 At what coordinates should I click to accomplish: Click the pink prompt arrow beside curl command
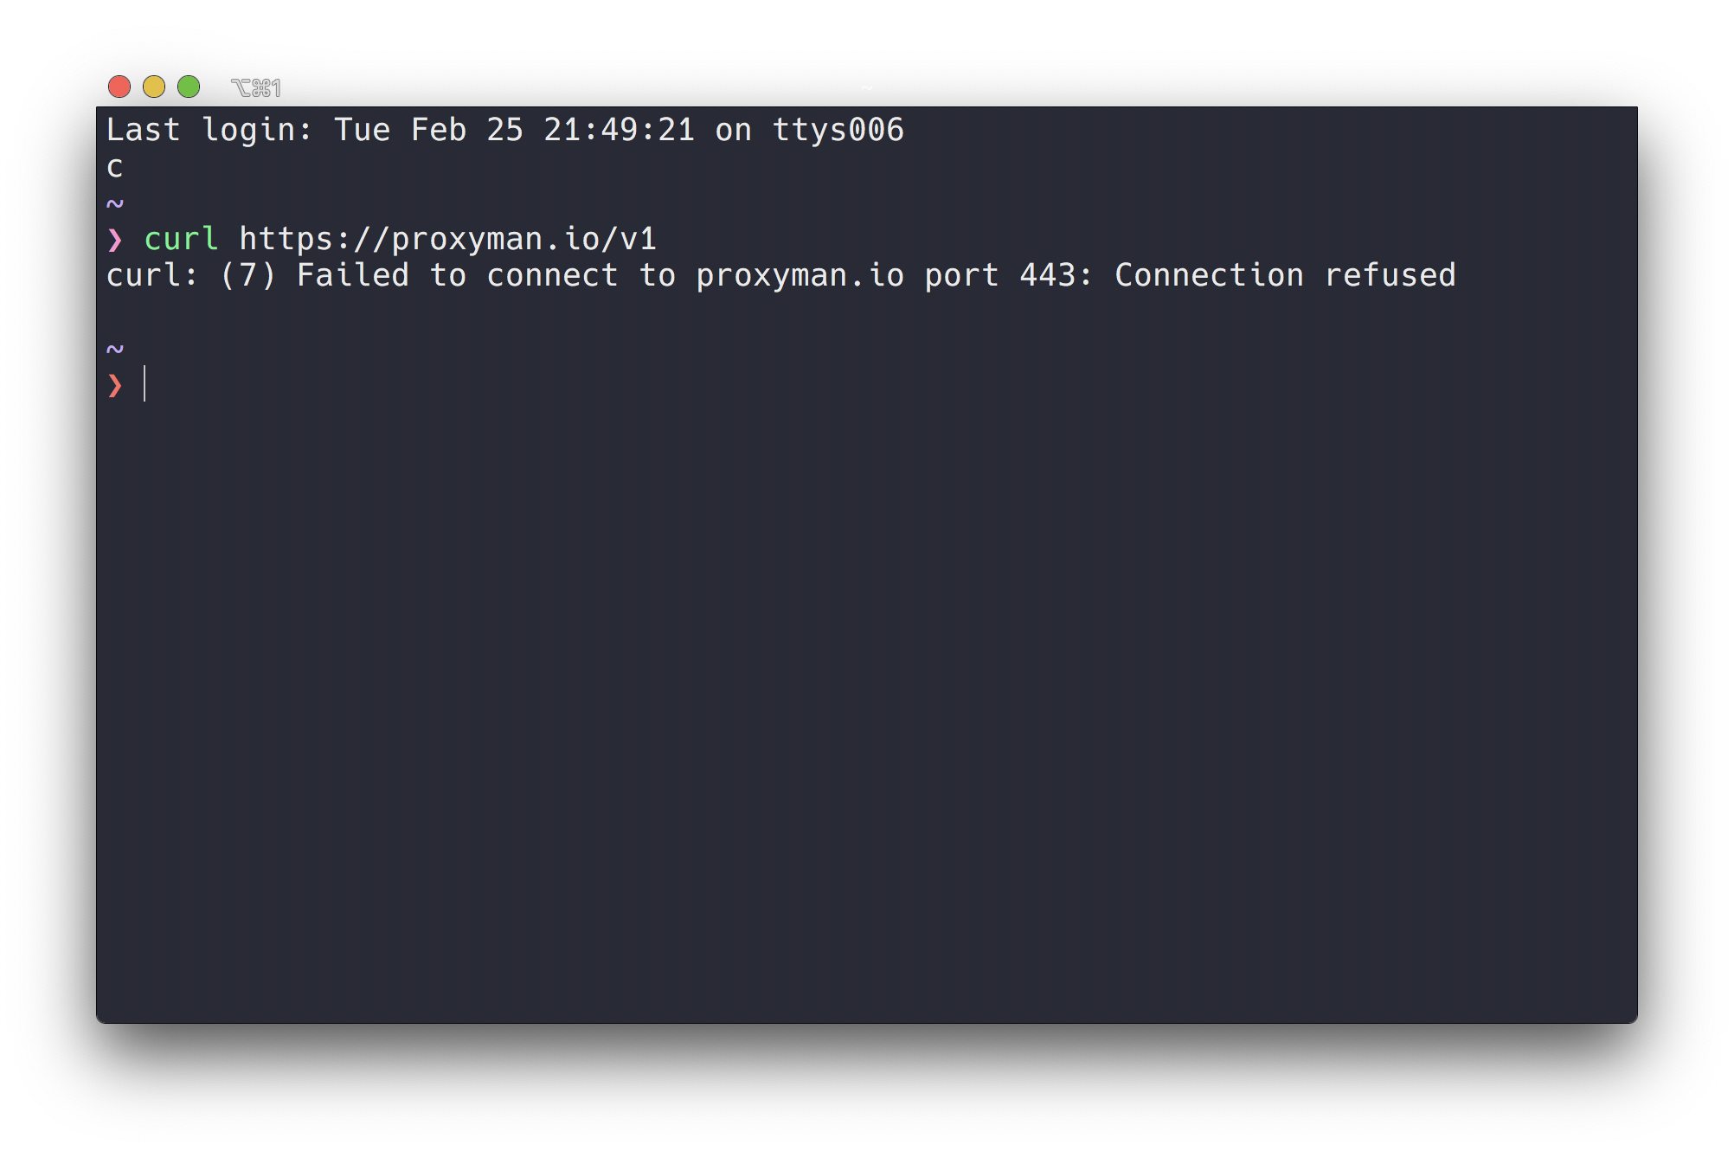tap(113, 240)
